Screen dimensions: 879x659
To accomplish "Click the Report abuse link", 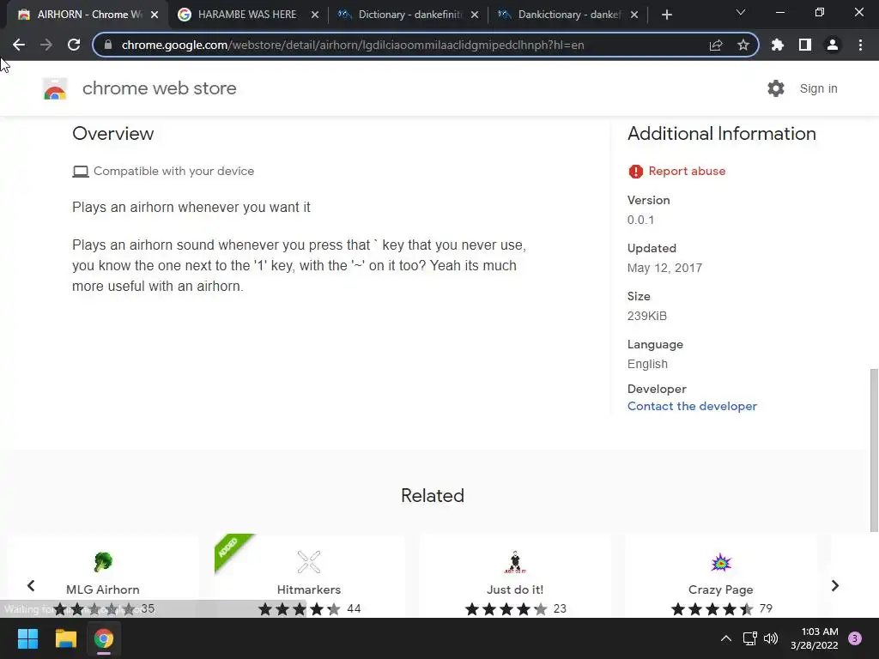I will tap(687, 171).
